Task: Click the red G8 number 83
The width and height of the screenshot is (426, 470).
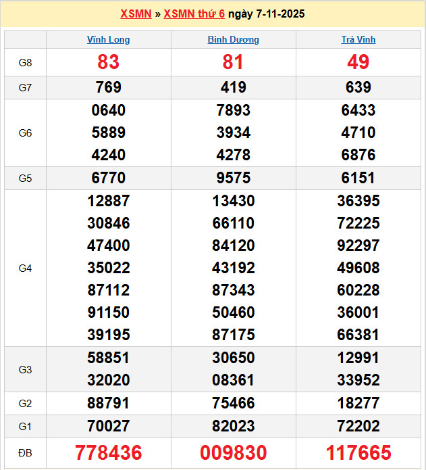Action: (108, 62)
